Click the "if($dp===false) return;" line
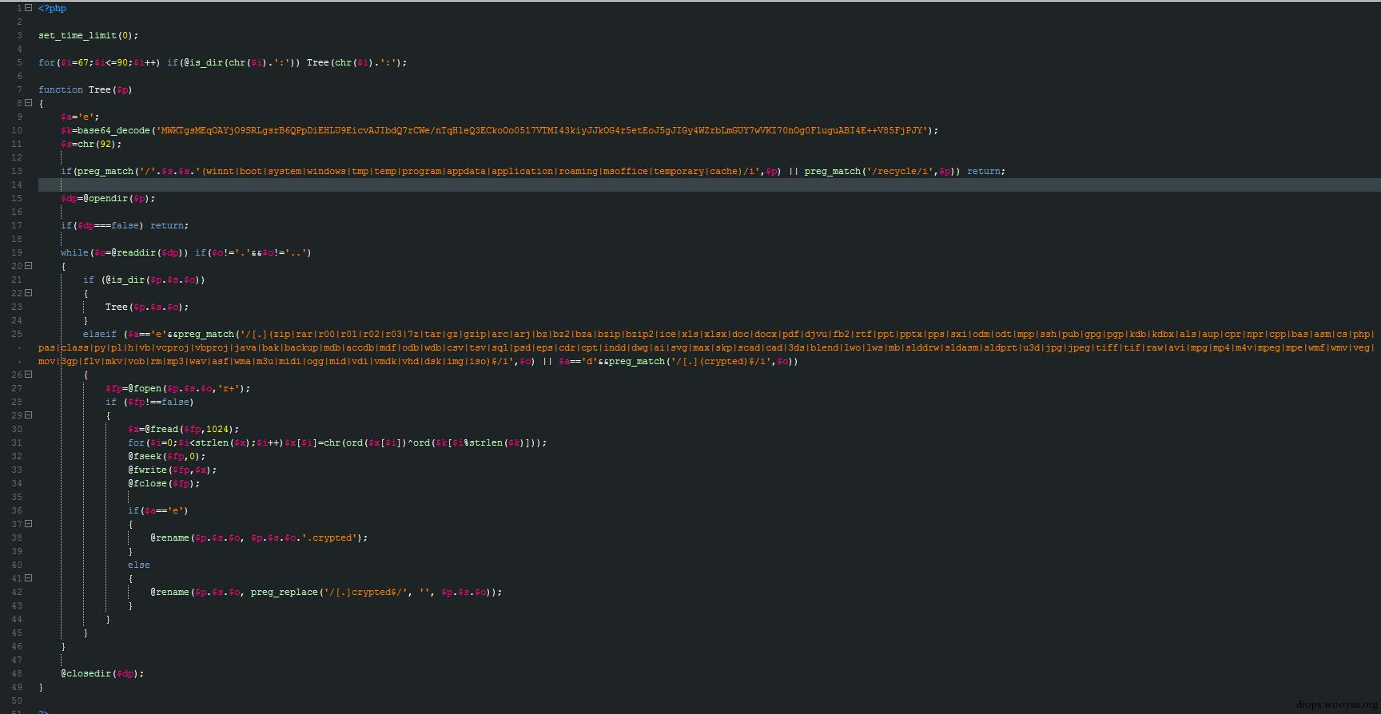Viewport: 1381px width, 714px height. pyautogui.click(x=125, y=226)
